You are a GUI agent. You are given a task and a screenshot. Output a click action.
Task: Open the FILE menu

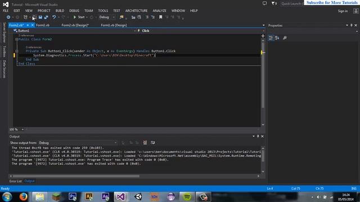point(6,11)
